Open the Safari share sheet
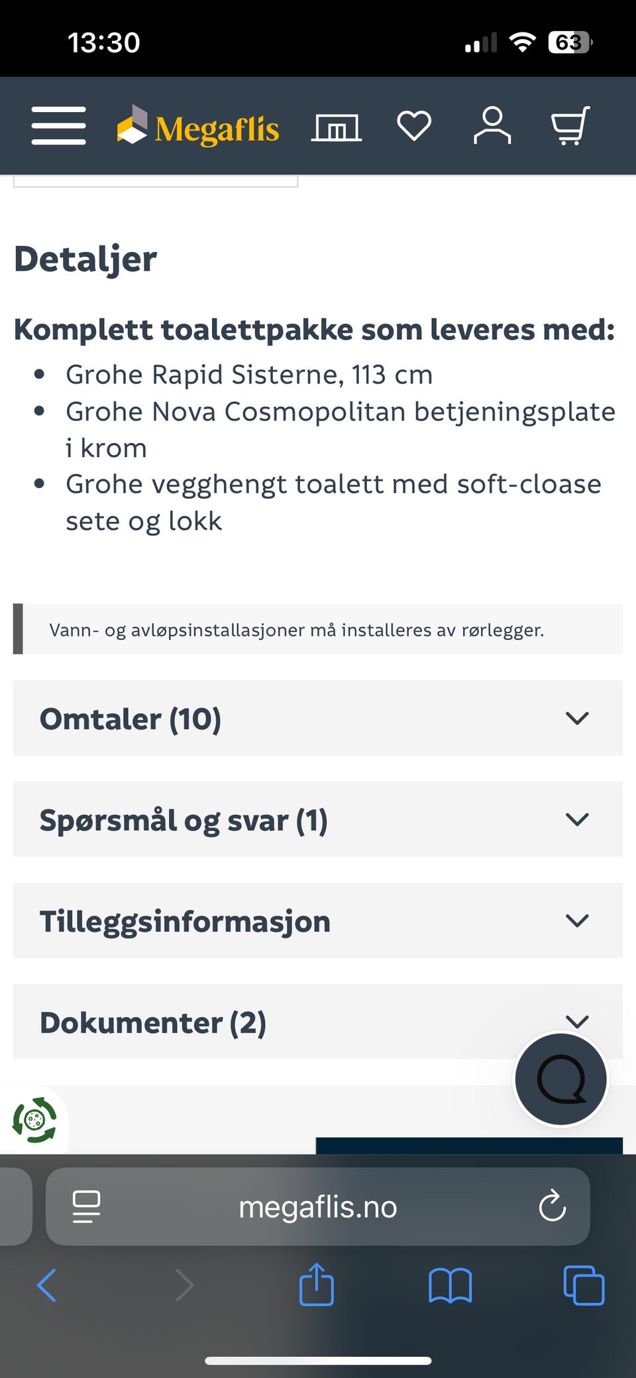 (x=317, y=1285)
